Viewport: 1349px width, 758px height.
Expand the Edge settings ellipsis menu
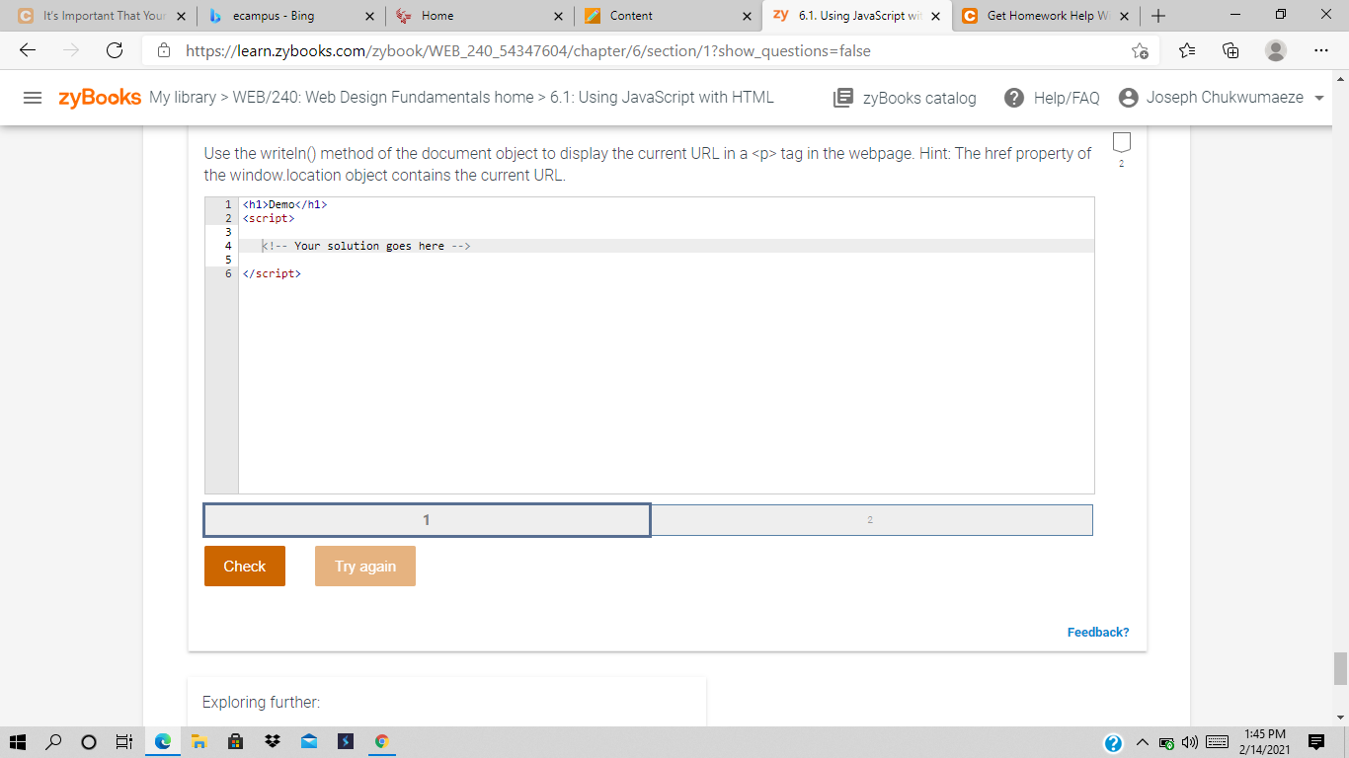click(1320, 50)
